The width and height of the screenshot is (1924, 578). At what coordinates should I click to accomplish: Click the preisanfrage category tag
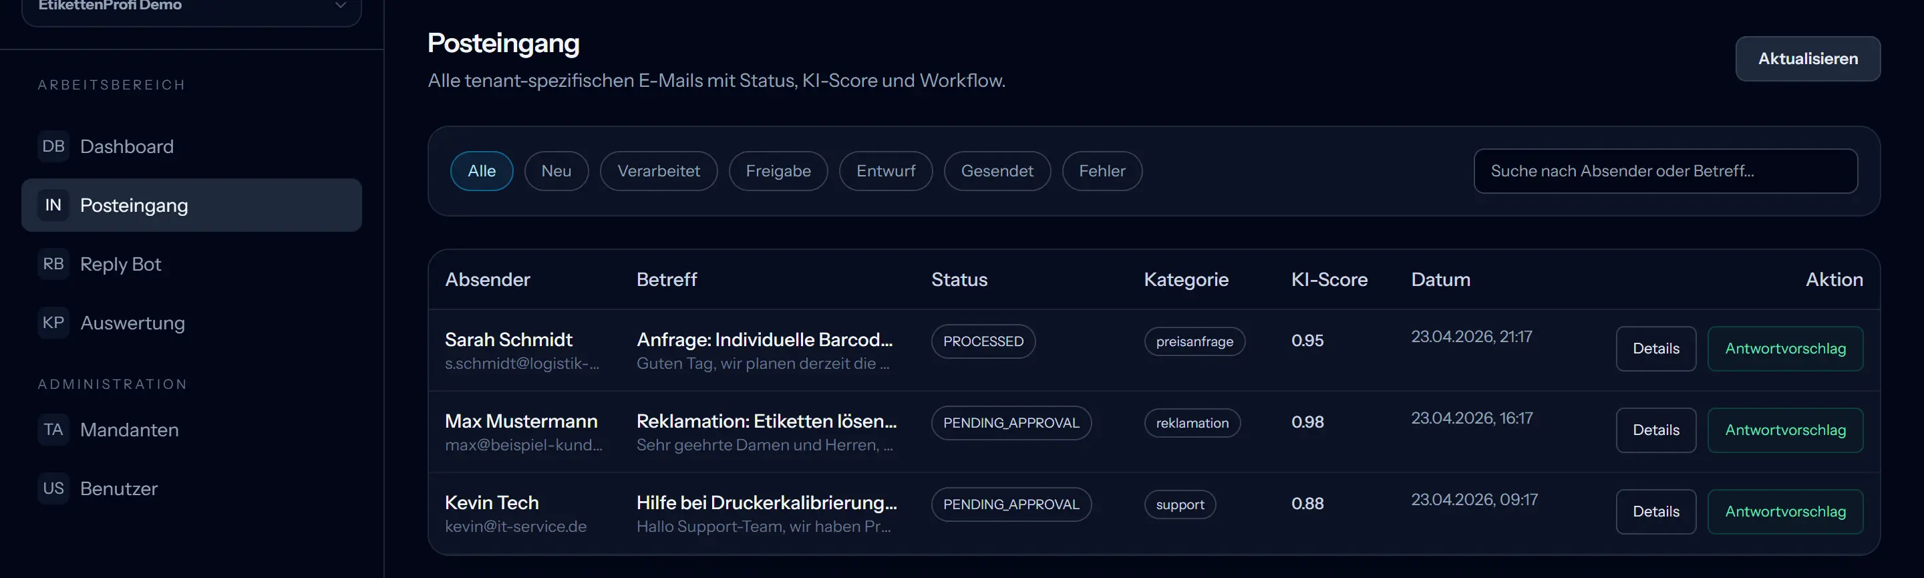click(x=1194, y=341)
